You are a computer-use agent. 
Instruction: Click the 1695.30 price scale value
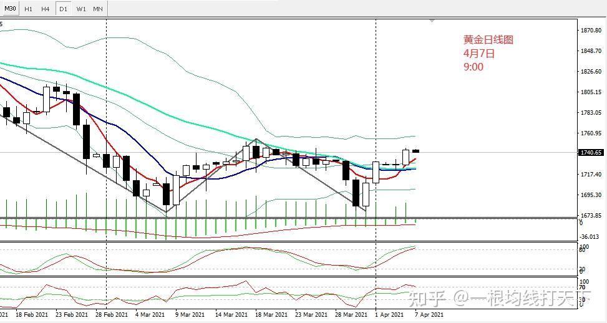tap(591, 195)
